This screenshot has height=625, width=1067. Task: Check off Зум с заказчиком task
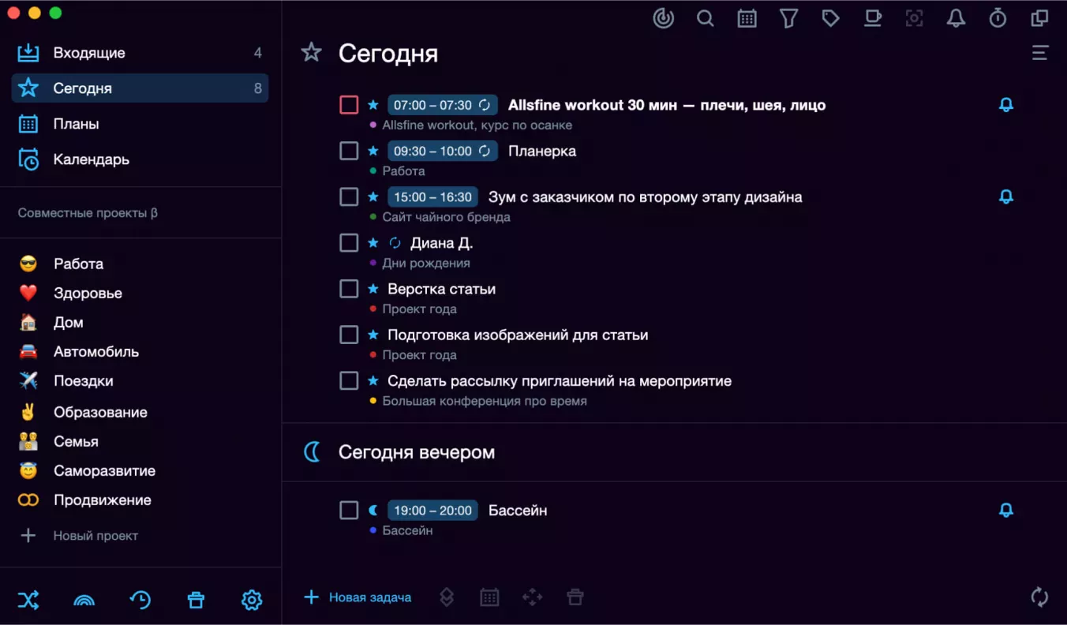click(x=349, y=196)
